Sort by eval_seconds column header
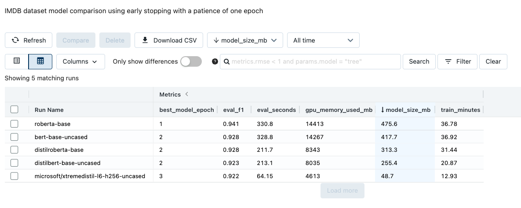Image resolution: width=521 pixels, height=208 pixels. (x=277, y=110)
